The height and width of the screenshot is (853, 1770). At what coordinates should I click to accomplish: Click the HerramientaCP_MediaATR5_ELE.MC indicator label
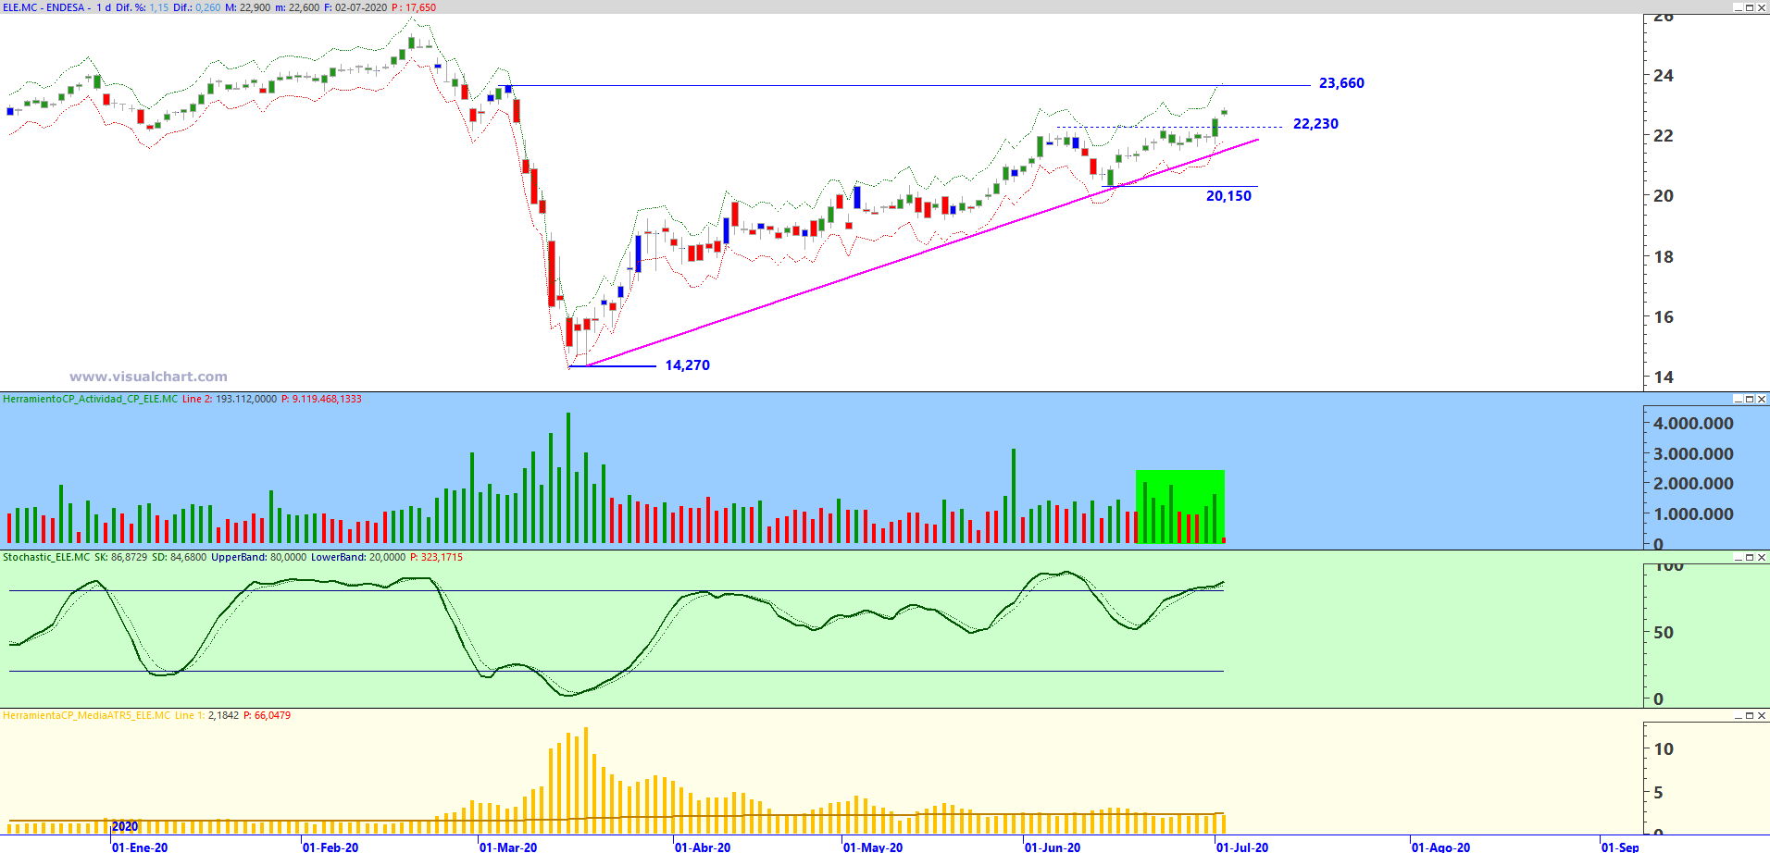86,715
